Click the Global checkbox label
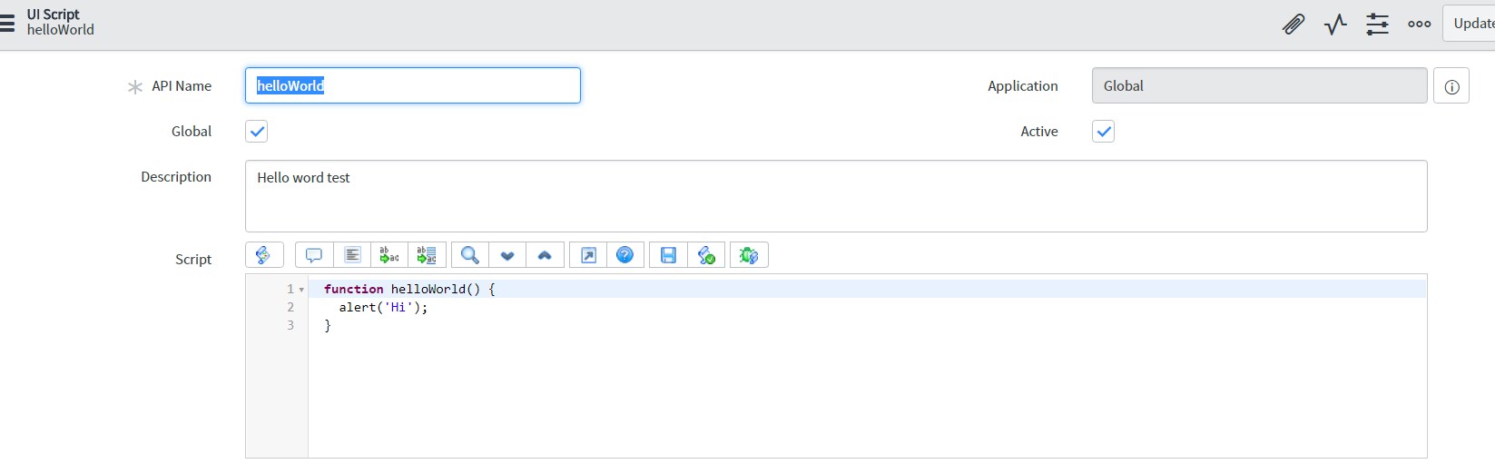This screenshot has width=1495, height=464. click(x=192, y=132)
